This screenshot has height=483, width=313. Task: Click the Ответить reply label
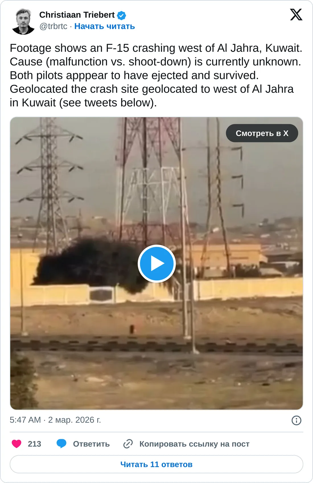coord(91,444)
